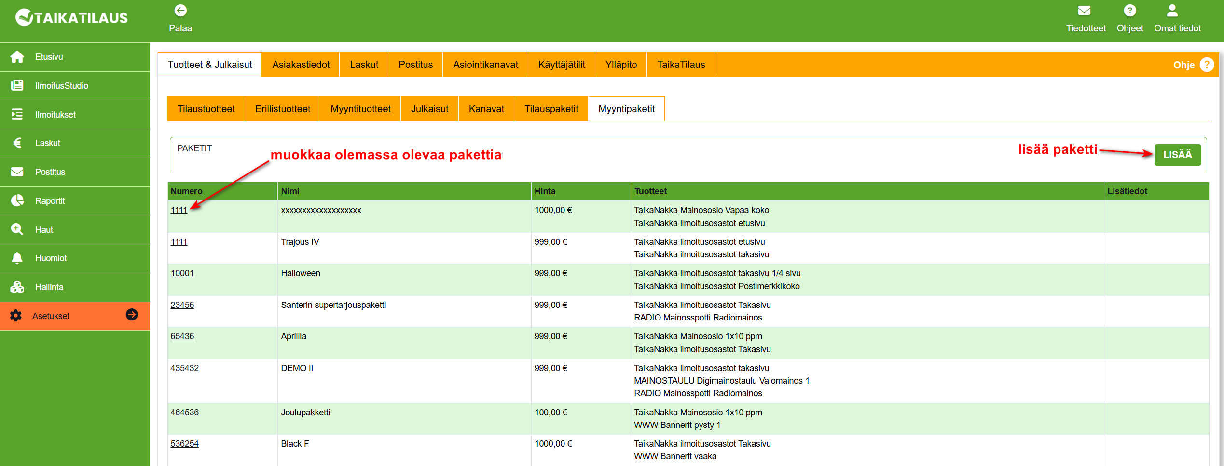Open Omat tiedot user icon
The height and width of the screenshot is (466, 1224).
(x=1172, y=11)
